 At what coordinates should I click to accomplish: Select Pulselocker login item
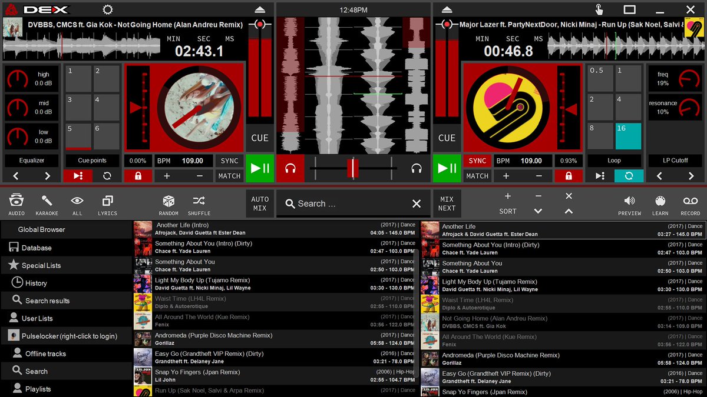click(66, 336)
